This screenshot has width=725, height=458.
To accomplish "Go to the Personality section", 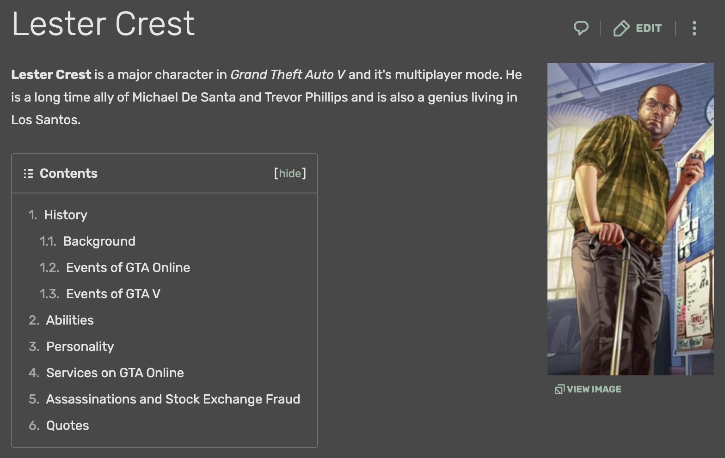I will tap(80, 347).
